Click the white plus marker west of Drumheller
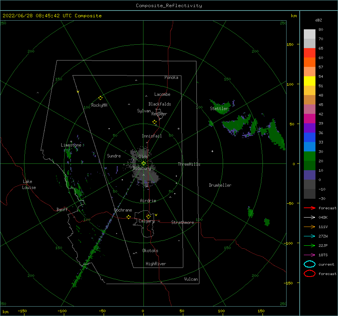This screenshot has height=316, width=338. coord(212,151)
